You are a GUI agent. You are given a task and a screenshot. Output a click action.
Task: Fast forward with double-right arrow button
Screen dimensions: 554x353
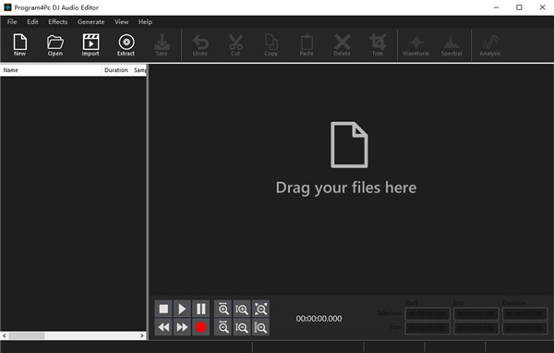pyautogui.click(x=182, y=327)
